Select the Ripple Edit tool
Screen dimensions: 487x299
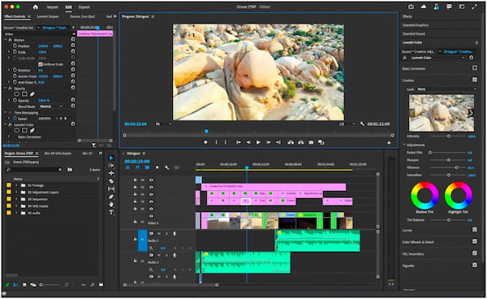coord(111,173)
